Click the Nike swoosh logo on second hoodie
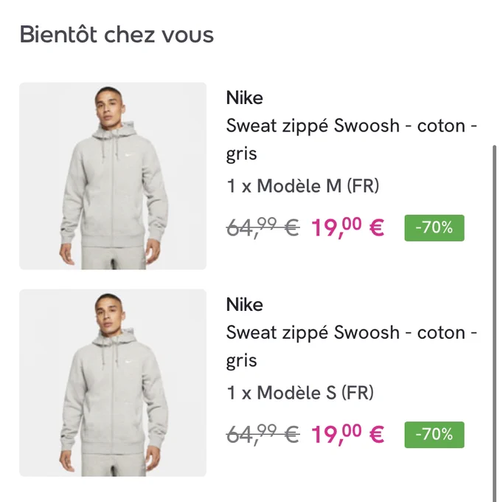Viewport: 500px width, 502px height. (128, 362)
